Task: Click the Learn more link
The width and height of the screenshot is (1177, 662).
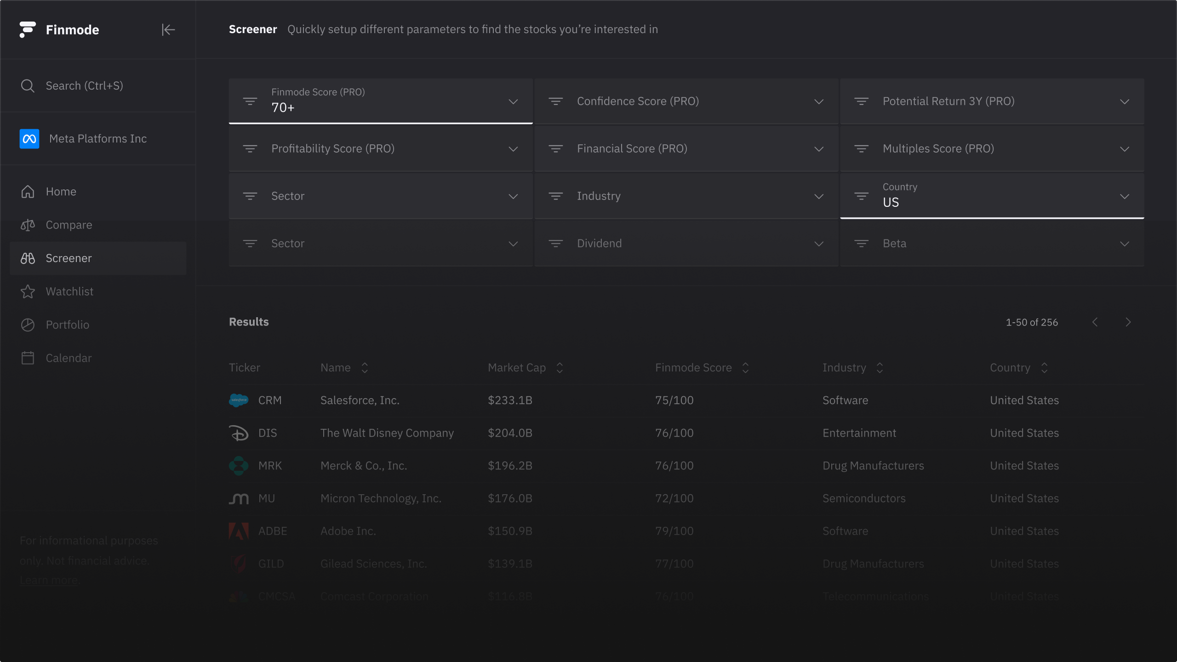Action: (x=50, y=580)
